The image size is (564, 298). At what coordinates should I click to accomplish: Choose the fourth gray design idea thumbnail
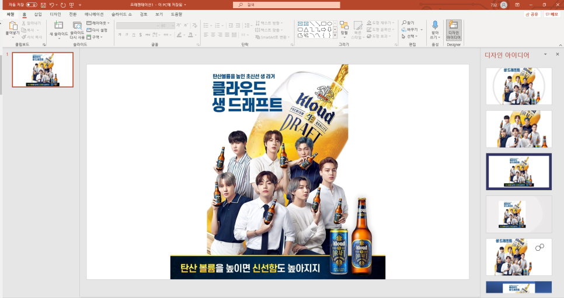(518, 214)
